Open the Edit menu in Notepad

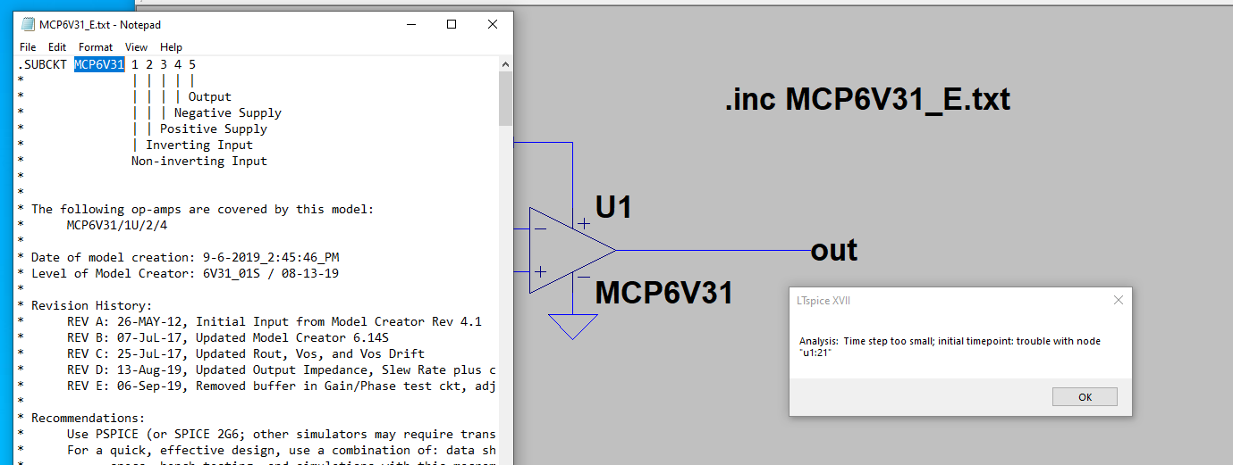(57, 47)
